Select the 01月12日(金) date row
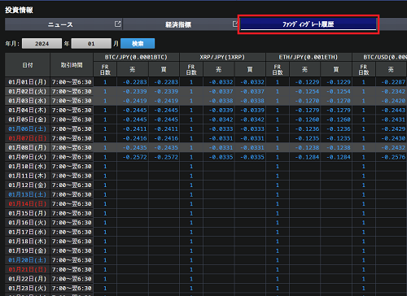 [x=28, y=185]
